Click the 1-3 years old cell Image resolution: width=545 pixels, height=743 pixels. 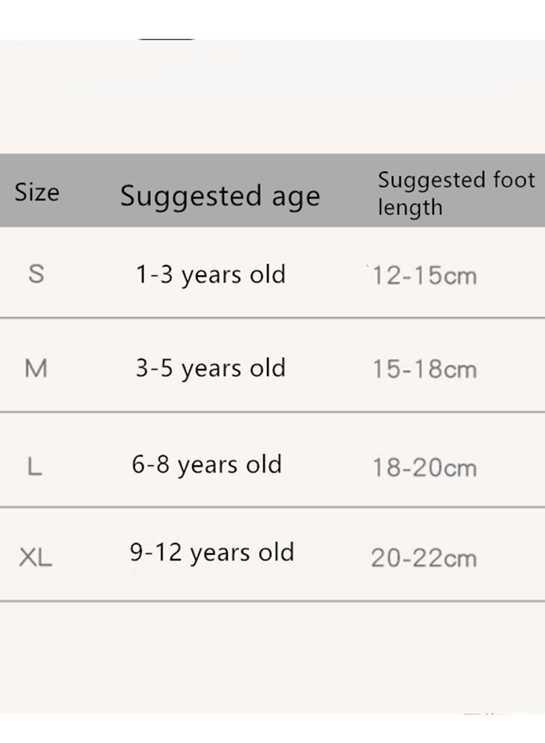(211, 275)
